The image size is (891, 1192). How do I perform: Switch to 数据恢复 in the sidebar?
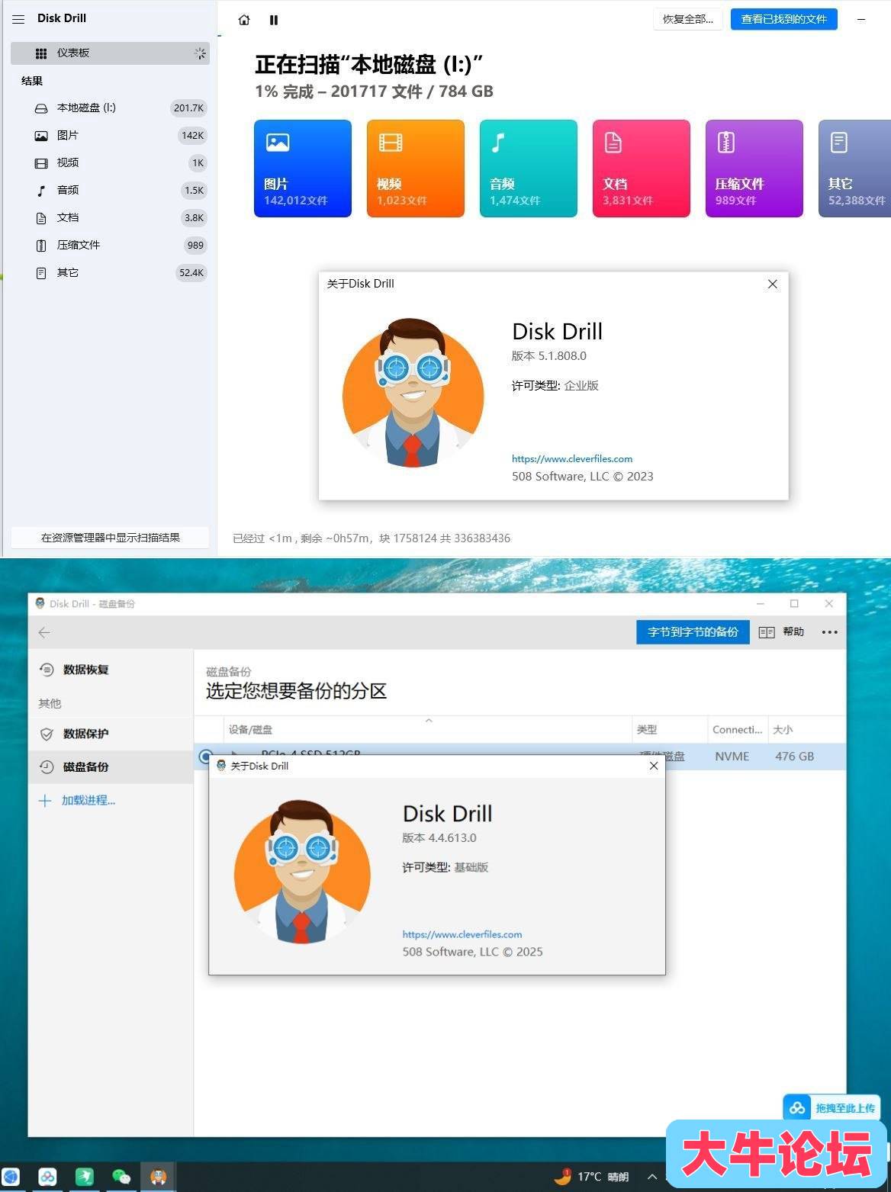pyautogui.click(x=111, y=670)
